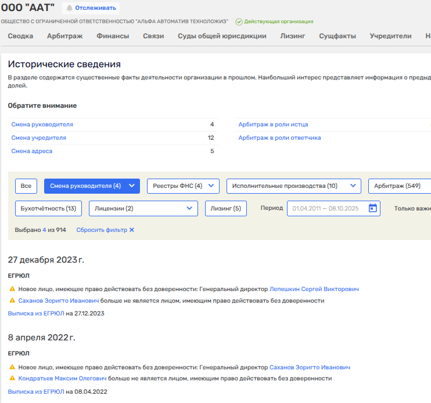Viewport: 431px width, 403px height.
Task: Click green check icon near Действующая организация
Action: [239, 21]
